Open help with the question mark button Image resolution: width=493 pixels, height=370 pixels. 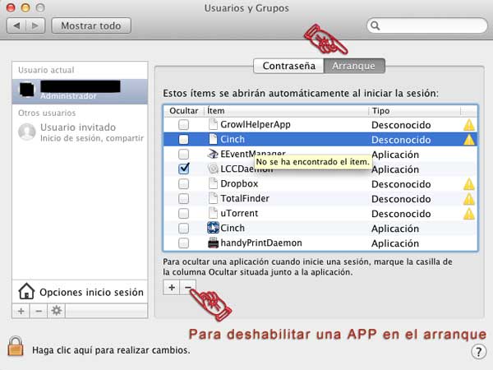(x=479, y=351)
